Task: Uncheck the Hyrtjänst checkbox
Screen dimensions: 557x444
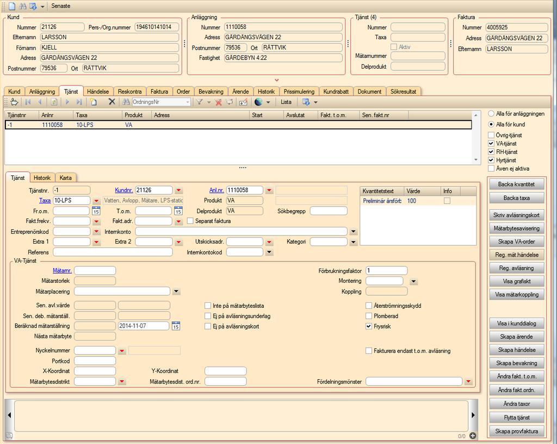Action: [491, 160]
